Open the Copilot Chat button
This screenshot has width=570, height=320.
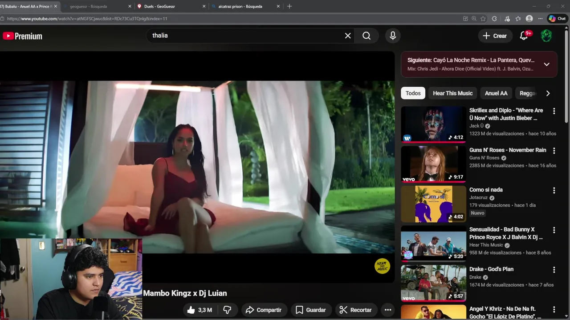[x=557, y=19]
